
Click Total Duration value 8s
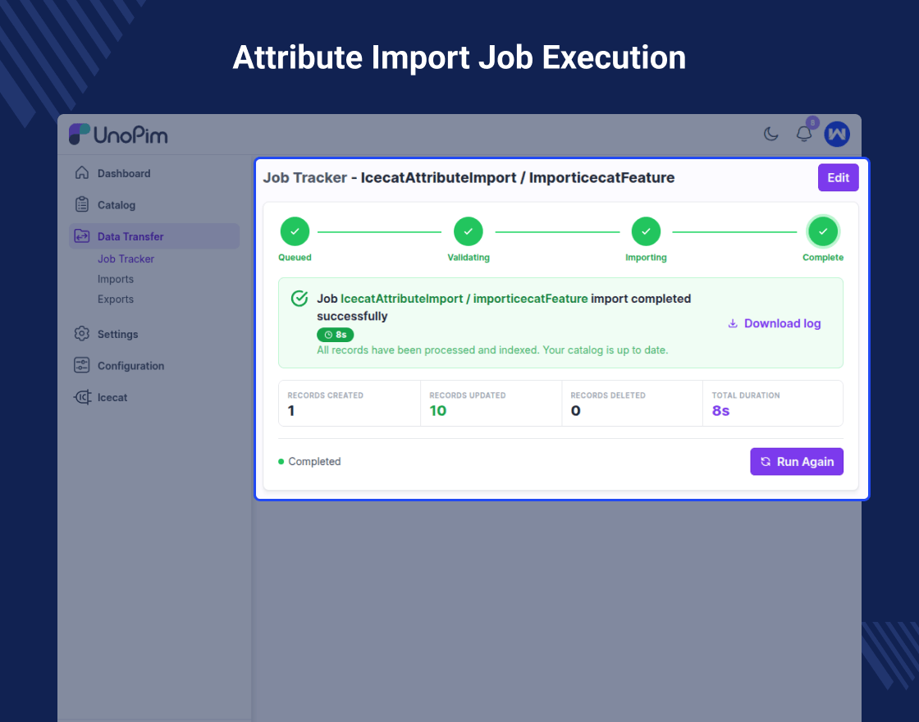tap(721, 411)
